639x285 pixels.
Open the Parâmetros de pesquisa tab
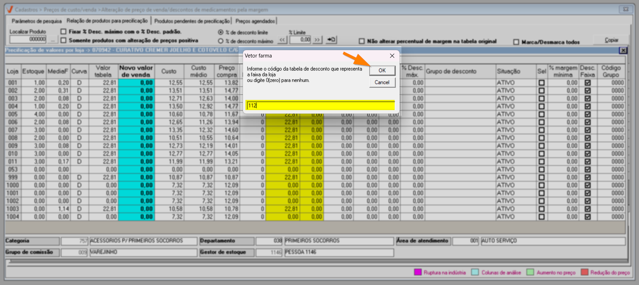tap(37, 21)
